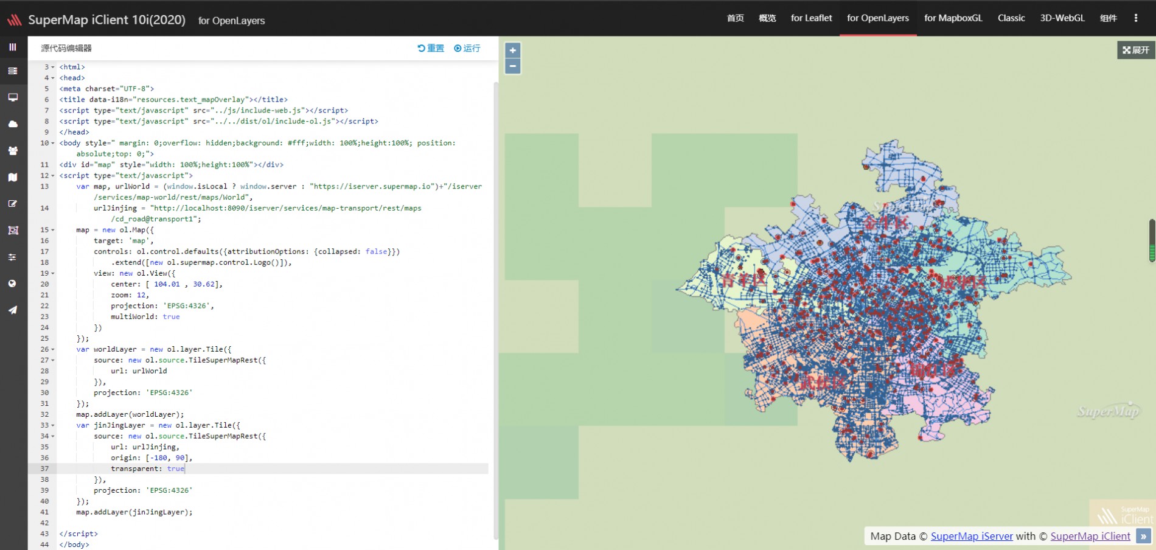This screenshot has width=1156, height=550.
Task: Click the SuperMap iClient 10i(2020) title
Action: 107,20
